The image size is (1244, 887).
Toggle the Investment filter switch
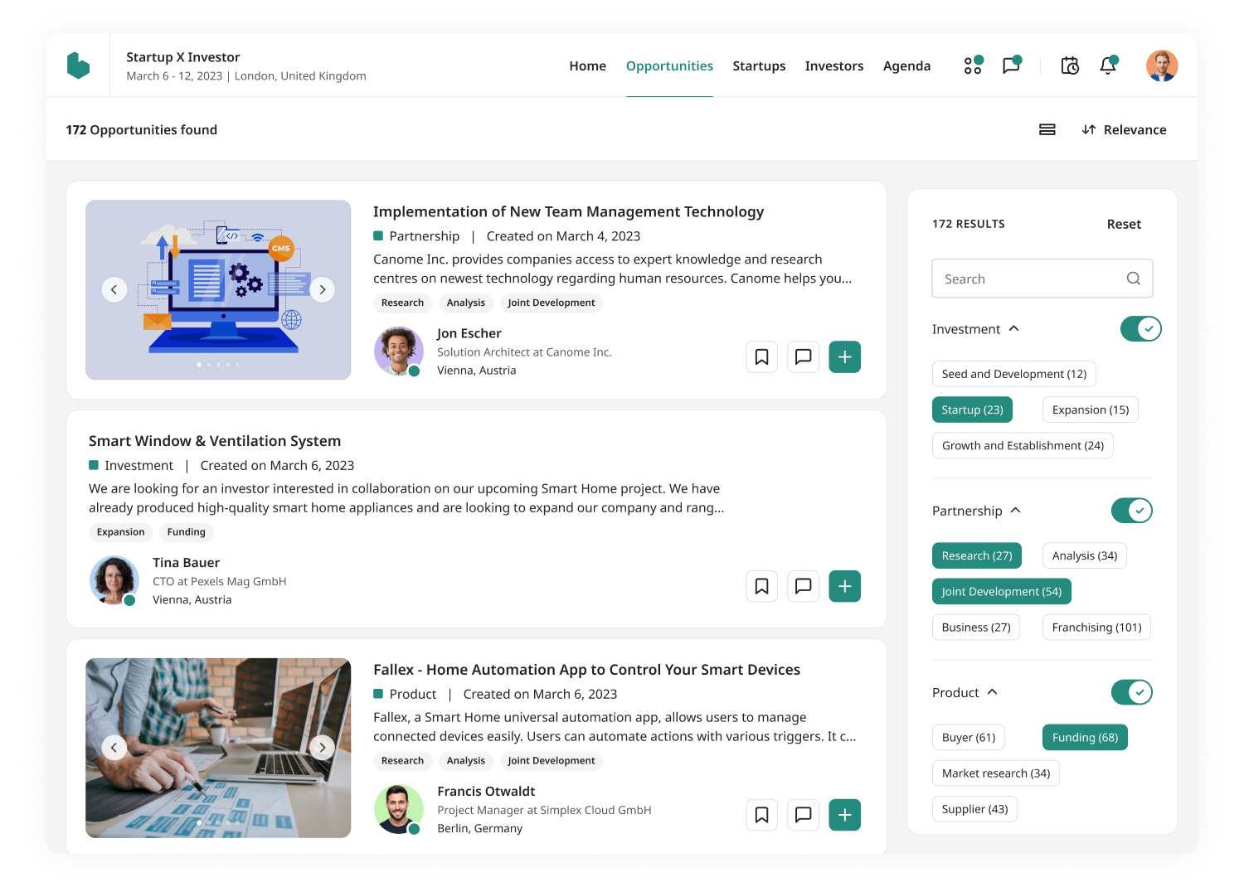1141,329
